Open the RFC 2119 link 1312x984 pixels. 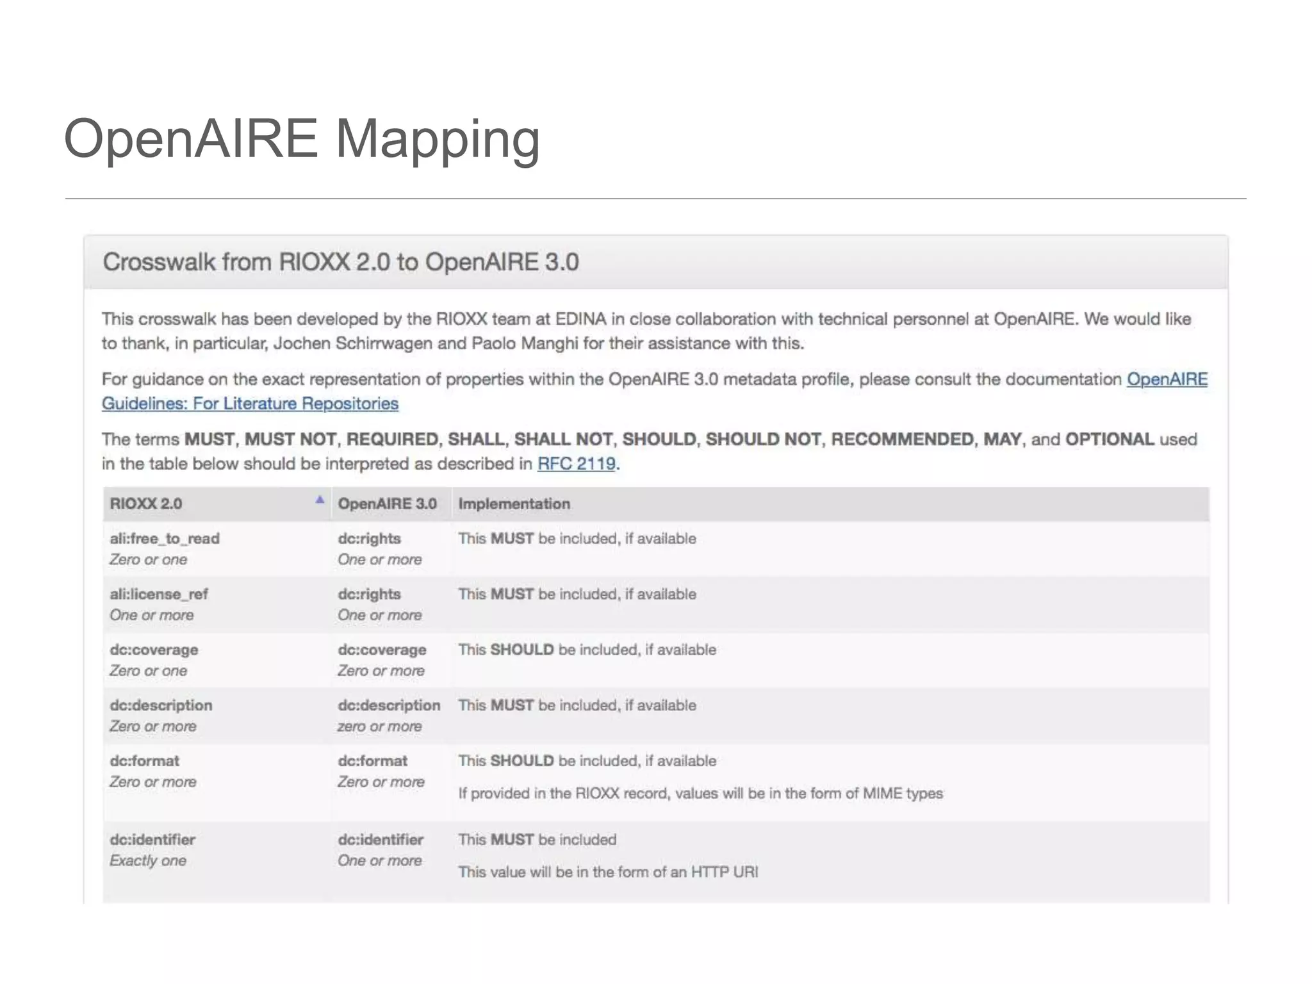point(577,463)
